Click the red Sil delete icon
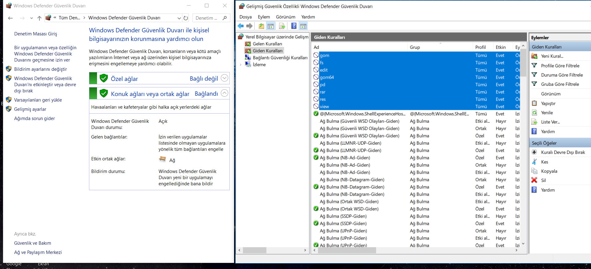Viewport: 591px width, 269px height. coord(534,180)
